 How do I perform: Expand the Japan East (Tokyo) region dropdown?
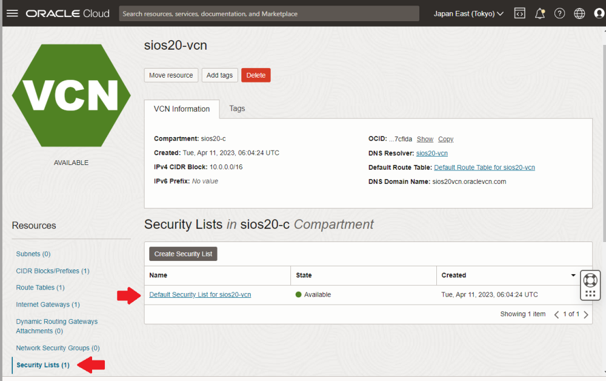pos(468,13)
